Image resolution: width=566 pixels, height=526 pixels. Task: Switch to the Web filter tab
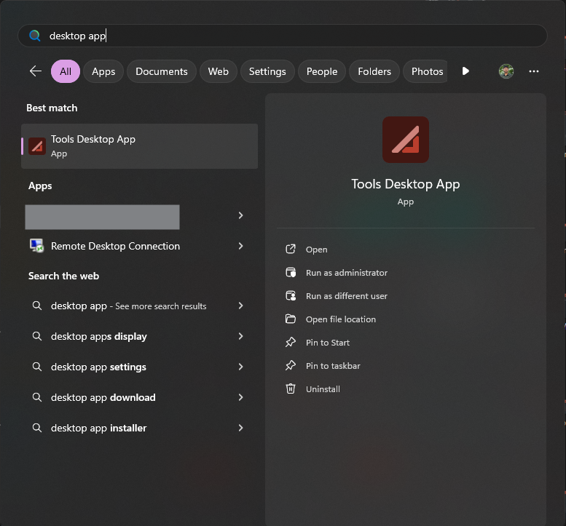tap(218, 71)
